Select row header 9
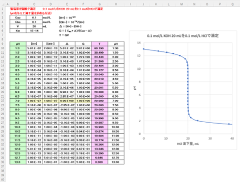The height and width of the screenshot is (182, 240). pos(2,44)
